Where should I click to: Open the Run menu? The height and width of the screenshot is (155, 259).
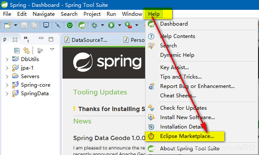(x=111, y=14)
